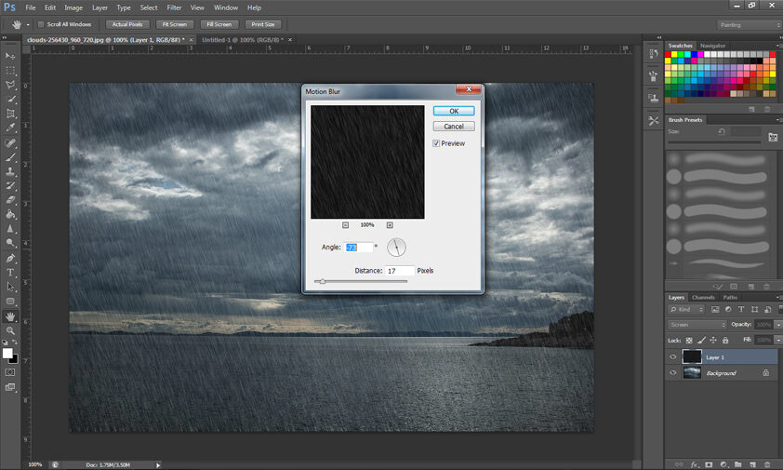783x470 pixels.
Task: Select the Hand tool
Action: tap(11, 316)
